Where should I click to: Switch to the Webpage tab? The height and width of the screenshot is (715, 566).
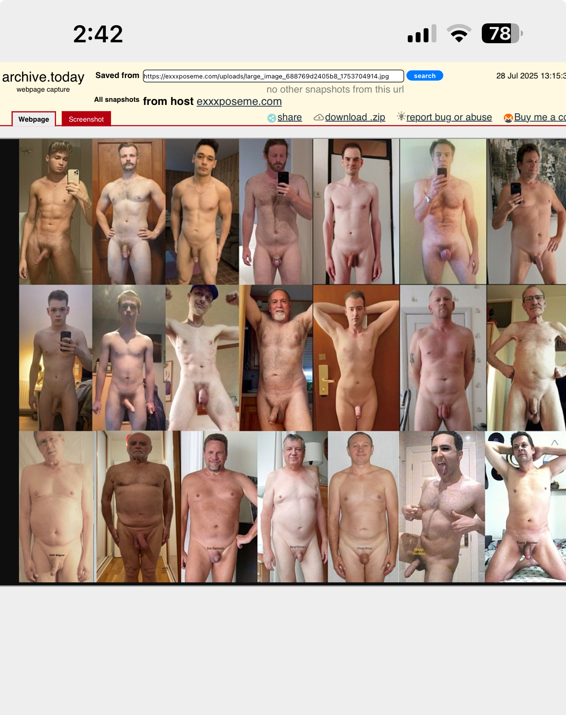tap(34, 119)
